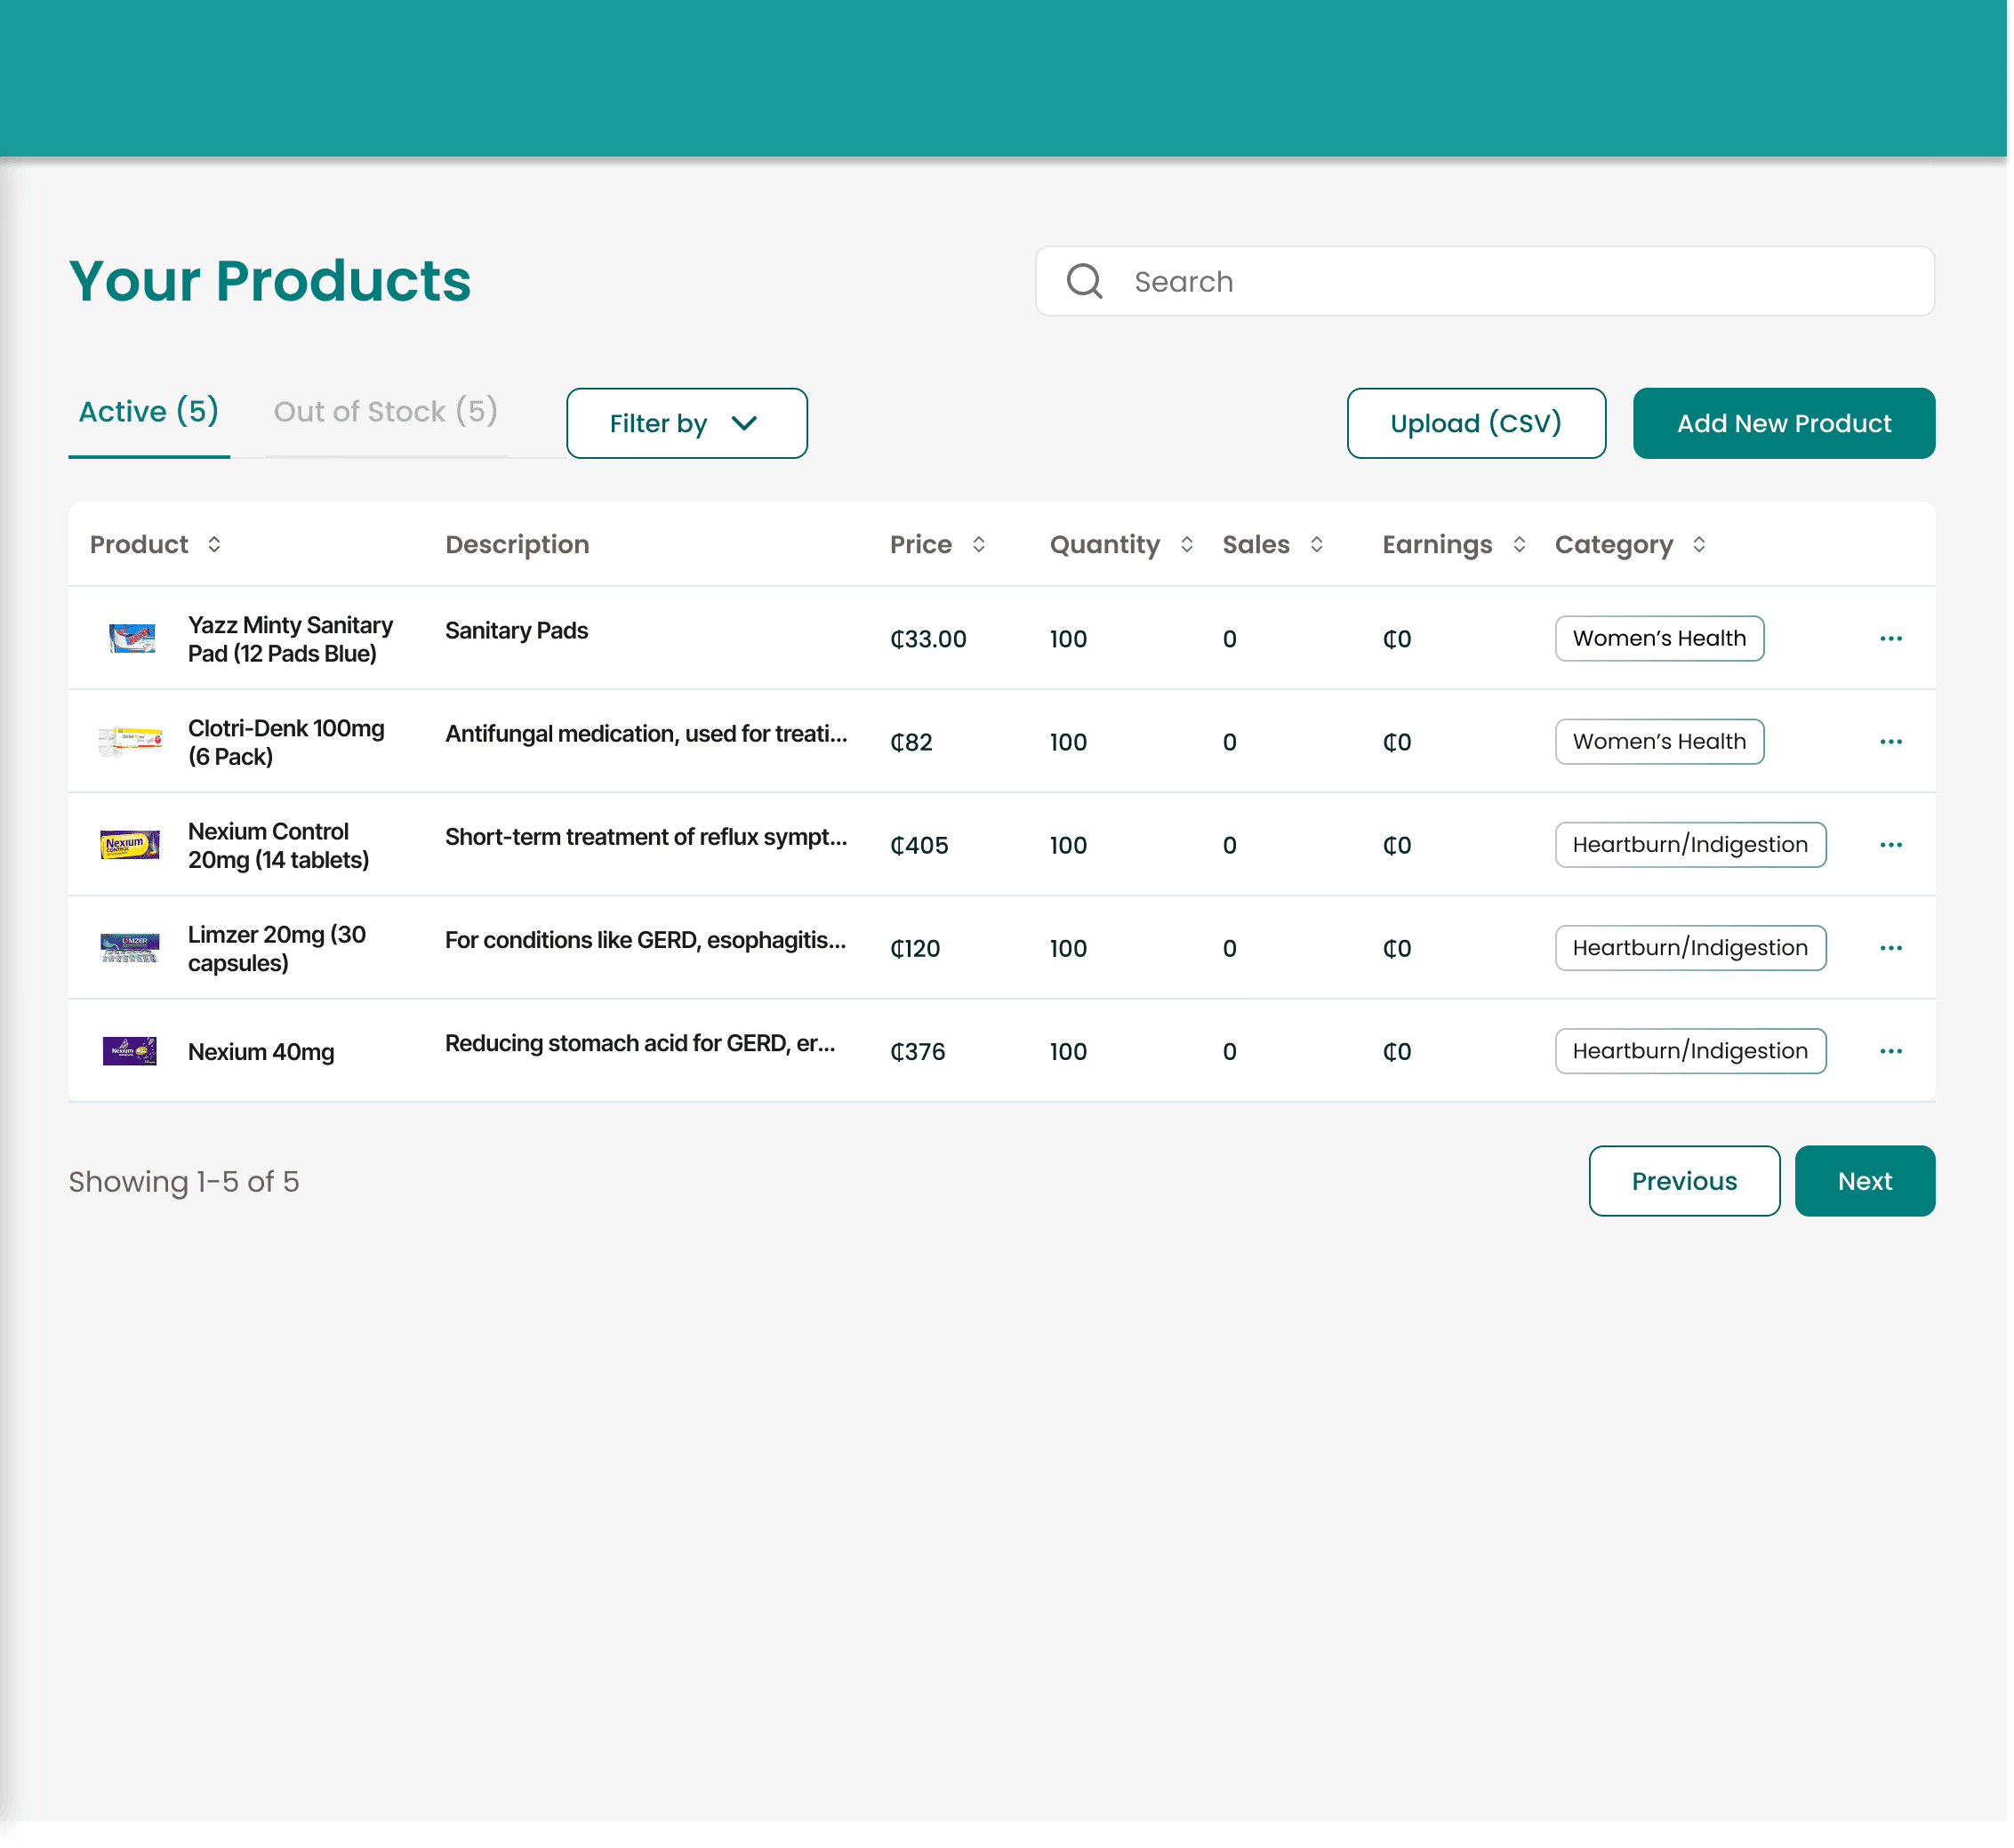The height and width of the screenshot is (1848, 2014).
Task: Select the Active (5) tab
Action: tap(148, 411)
